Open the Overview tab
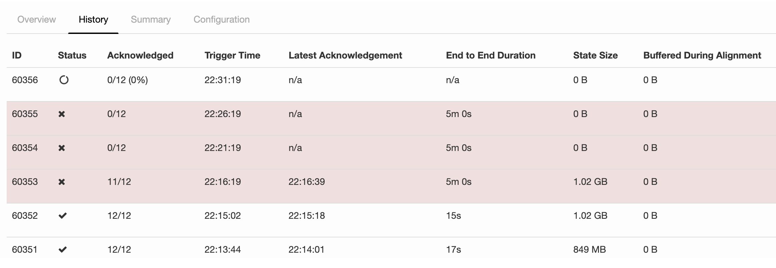The width and height of the screenshot is (776, 268). 37,20
